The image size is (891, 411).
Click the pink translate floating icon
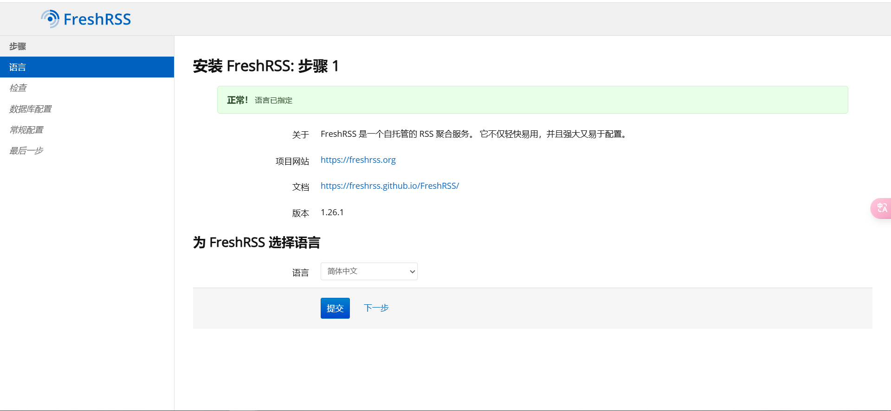coord(881,208)
